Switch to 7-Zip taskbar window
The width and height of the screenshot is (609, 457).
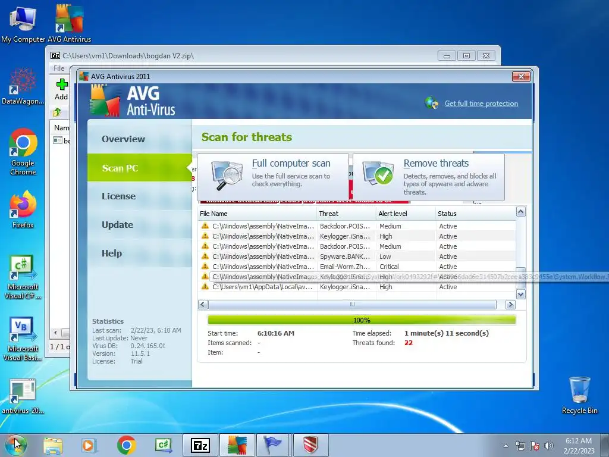coord(200,445)
